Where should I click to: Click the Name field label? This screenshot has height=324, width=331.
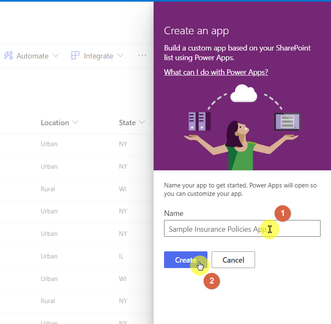pyautogui.click(x=174, y=213)
